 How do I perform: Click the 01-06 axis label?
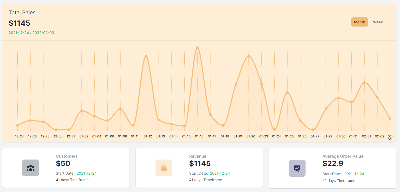(x=110, y=136)
